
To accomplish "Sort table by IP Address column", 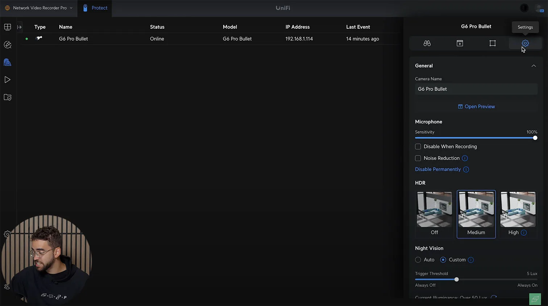I will [x=298, y=27].
